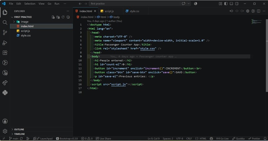Click the Go Back arrow in title bar

tap(80, 4)
